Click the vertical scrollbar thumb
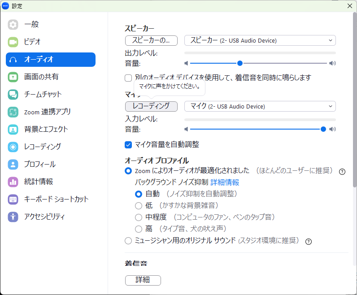The image size is (357, 295). (355, 100)
